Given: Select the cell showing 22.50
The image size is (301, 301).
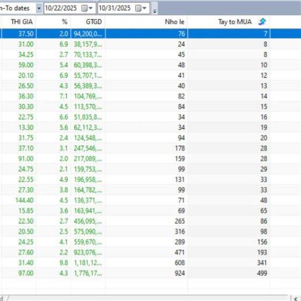Looking at the screenshot, I should click(26, 221).
